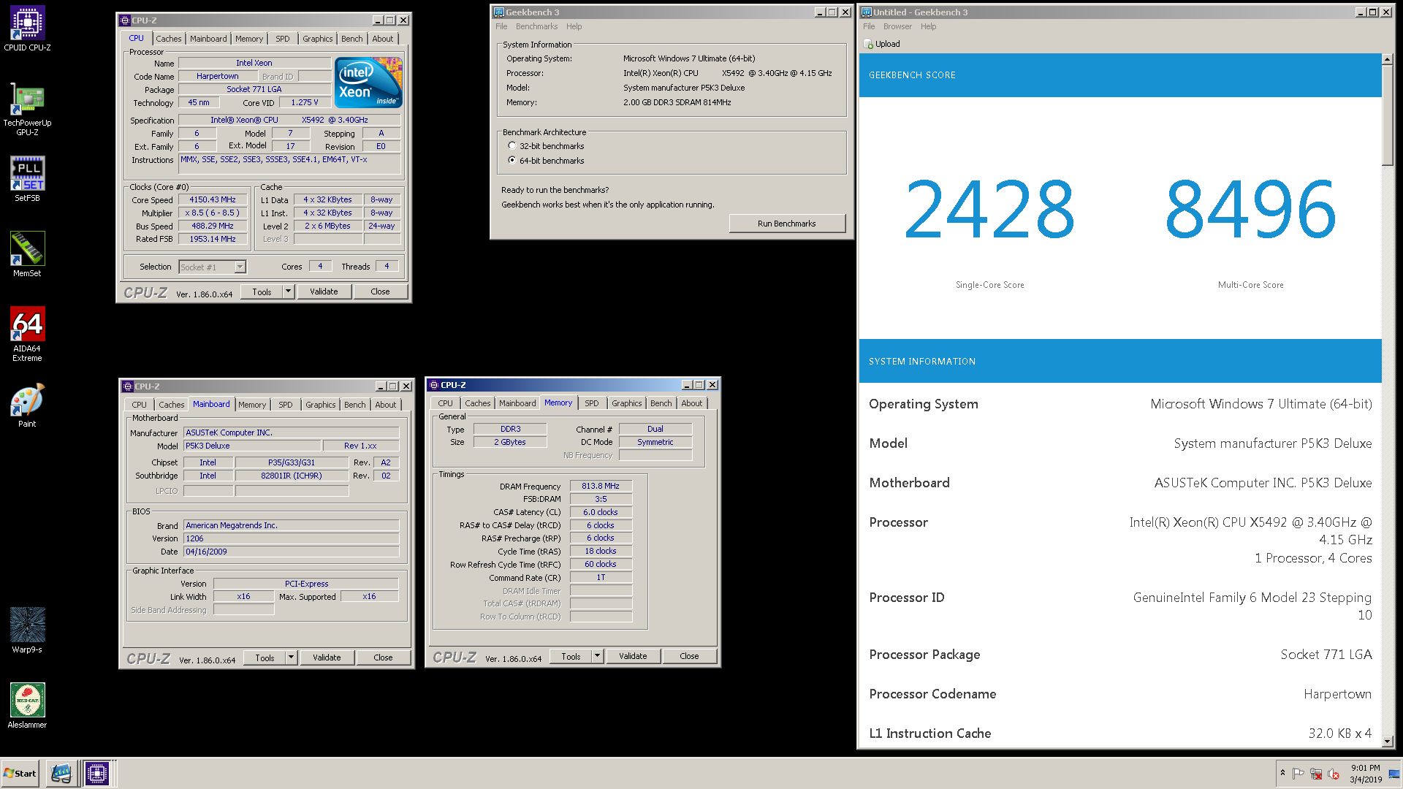Open the Start menu
Image resolution: width=1403 pixels, height=789 pixels.
click(x=20, y=773)
